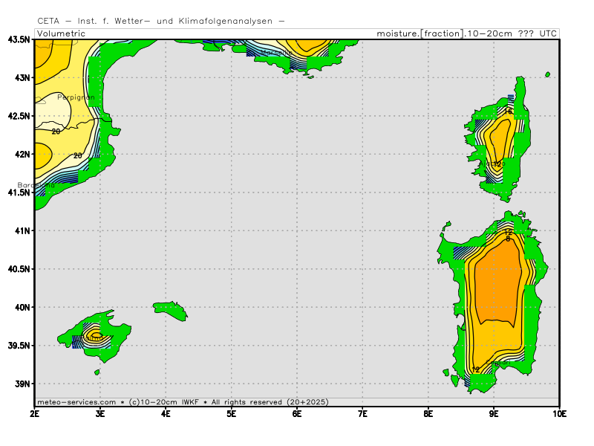Click the 42N latitude axis label
Screen dimensions: 594x446
(22, 155)
